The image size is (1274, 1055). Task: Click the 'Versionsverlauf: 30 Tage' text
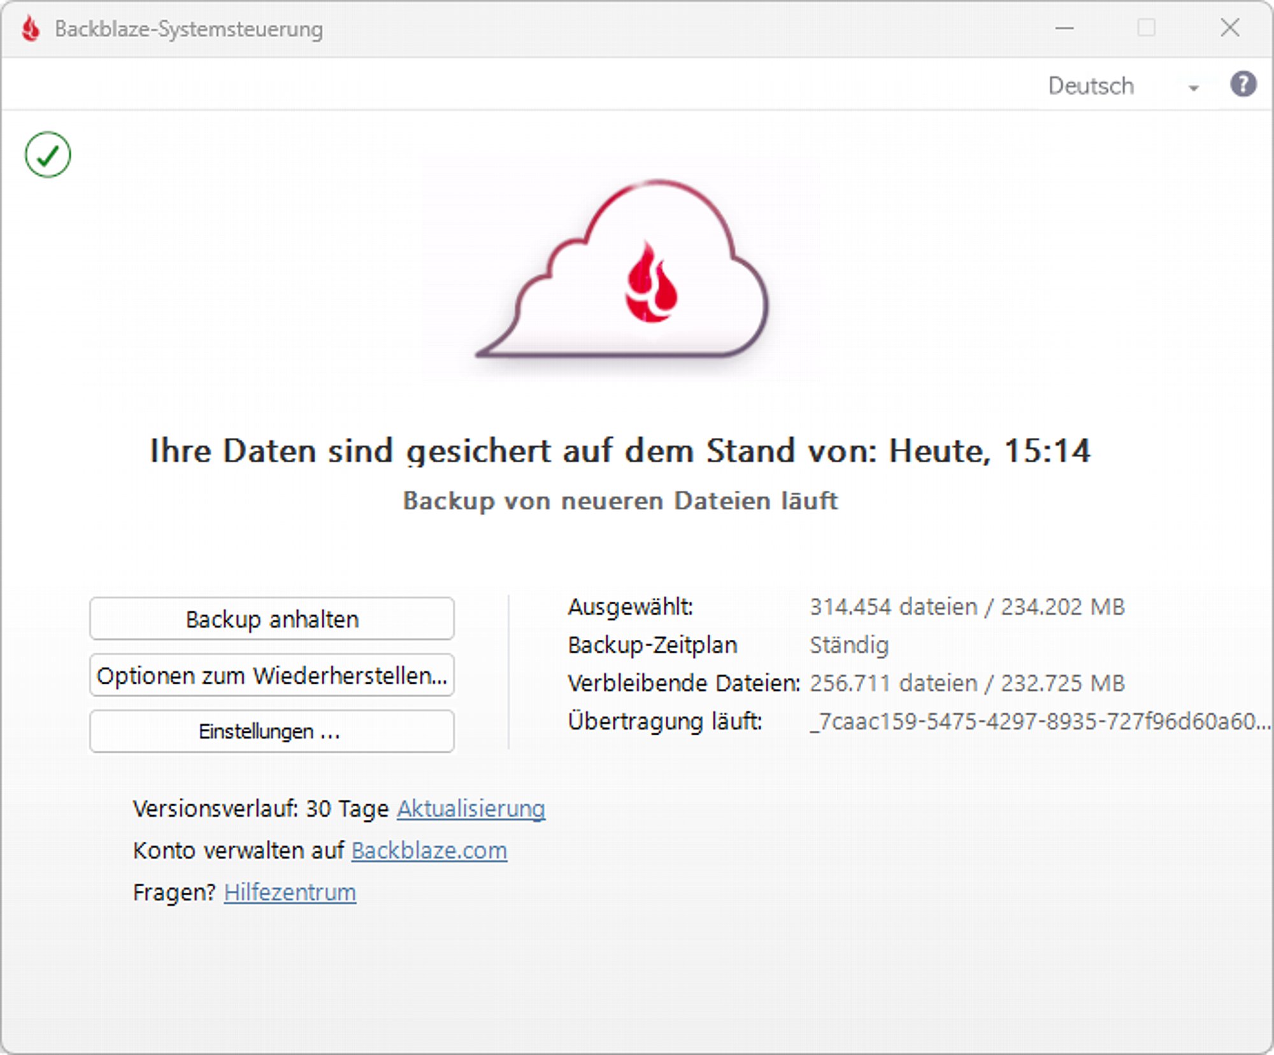tap(261, 809)
